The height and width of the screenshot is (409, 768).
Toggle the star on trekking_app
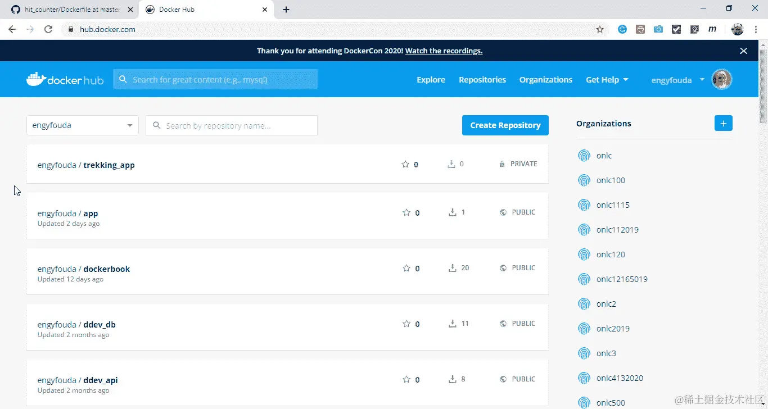click(404, 164)
